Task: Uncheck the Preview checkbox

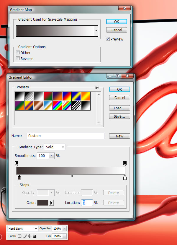Action: tap(108, 39)
